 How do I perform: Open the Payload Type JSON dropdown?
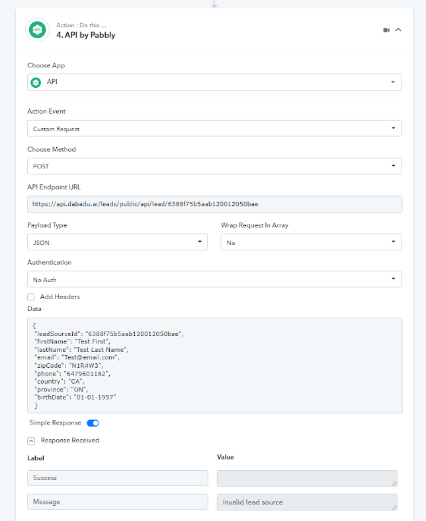[117, 242]
